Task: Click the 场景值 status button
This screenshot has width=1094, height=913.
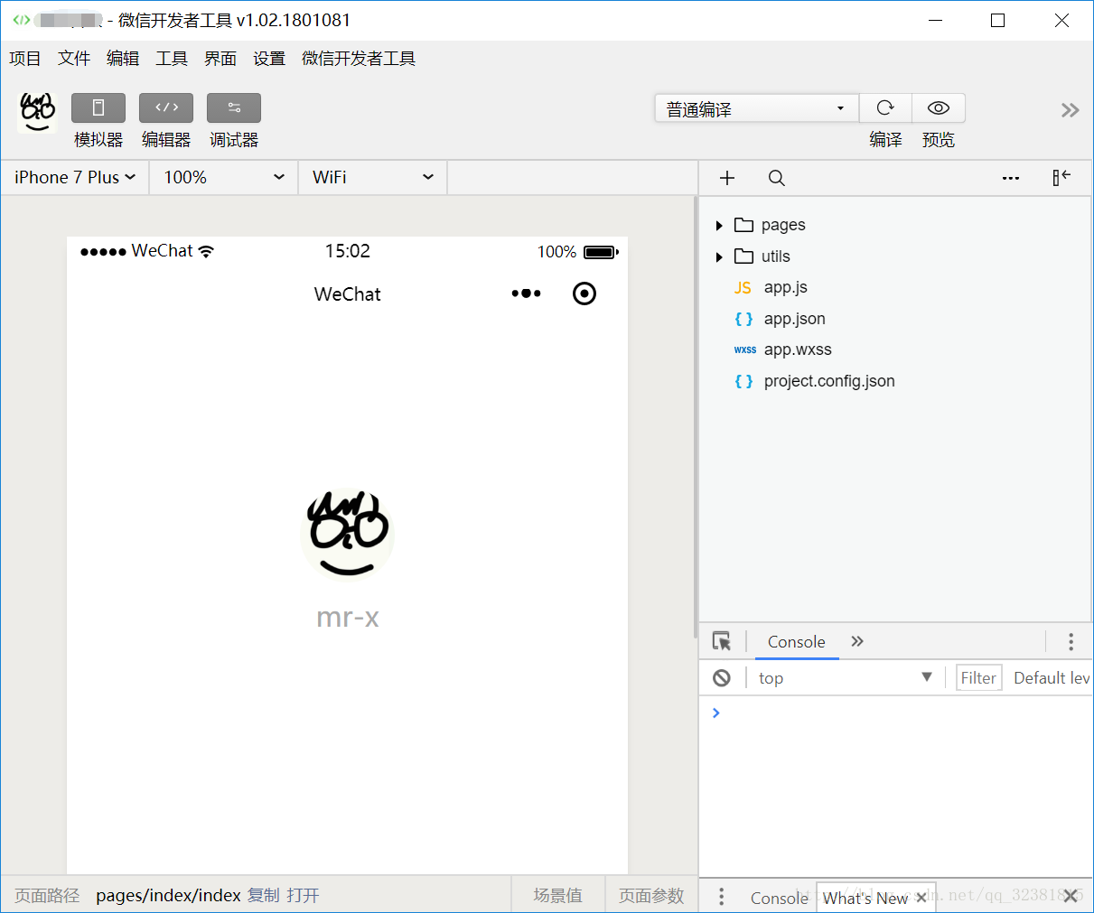Action: (557, 895)
